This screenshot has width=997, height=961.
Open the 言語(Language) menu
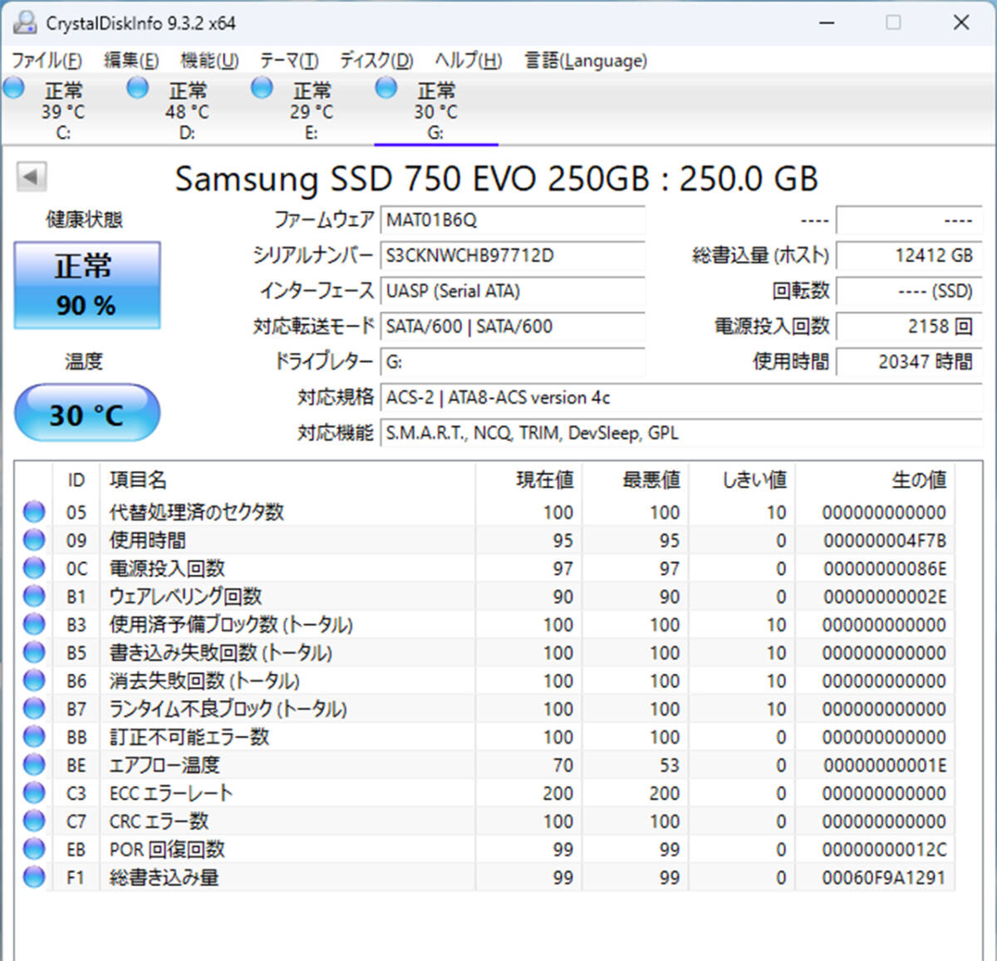point(586,61)
